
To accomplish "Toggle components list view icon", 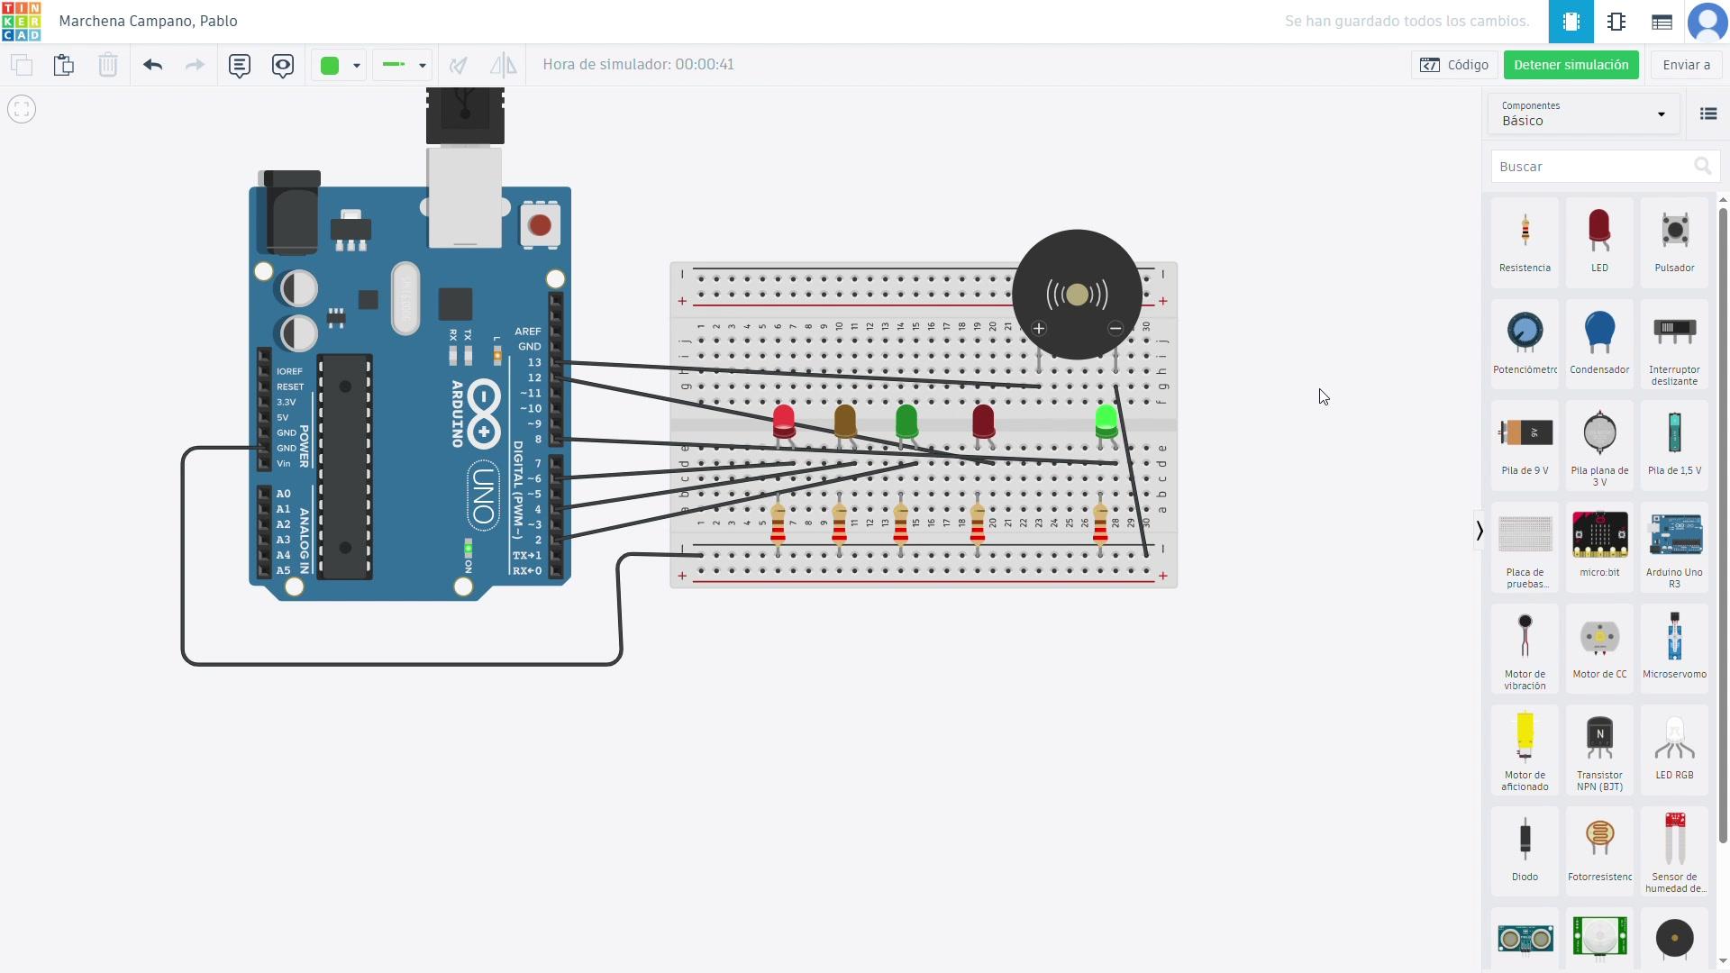I will (x=1707, y=114).
